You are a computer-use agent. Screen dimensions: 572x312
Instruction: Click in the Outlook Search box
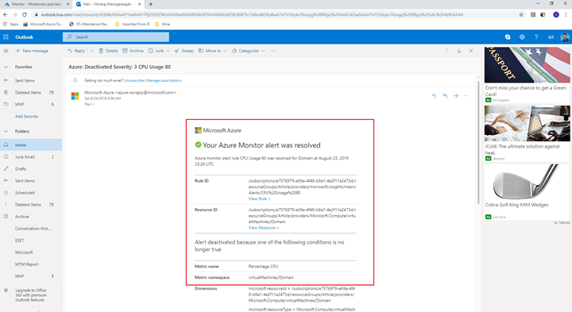tap(116, 37)
